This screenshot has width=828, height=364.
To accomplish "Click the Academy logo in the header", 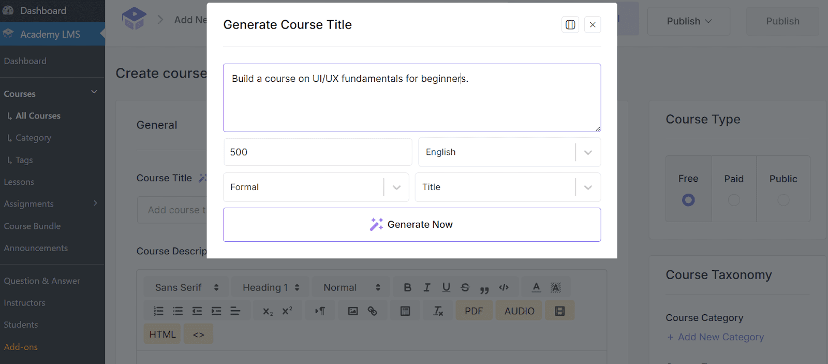I will (x=134, y=19).
